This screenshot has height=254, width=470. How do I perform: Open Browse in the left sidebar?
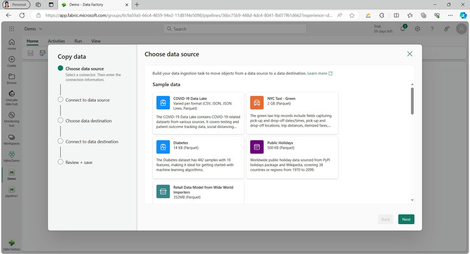point(12,78)
